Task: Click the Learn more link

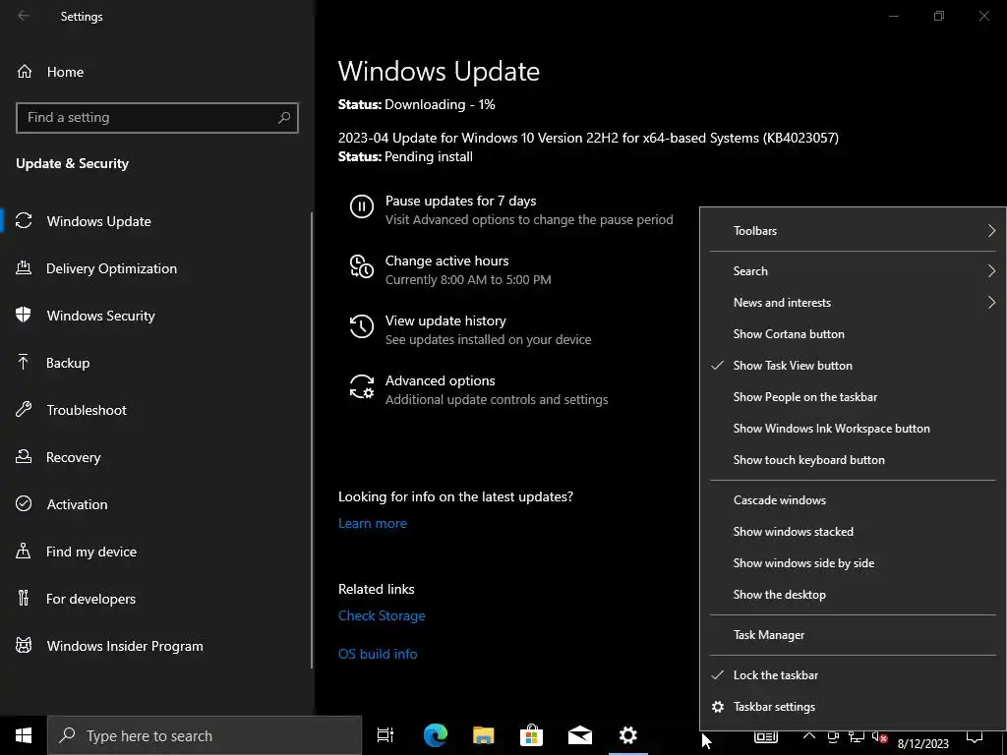Action: click(373, 523)
